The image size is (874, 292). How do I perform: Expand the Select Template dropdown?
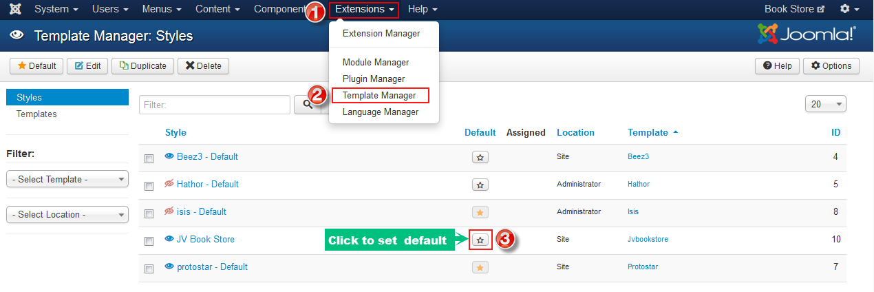pos(67,179)
